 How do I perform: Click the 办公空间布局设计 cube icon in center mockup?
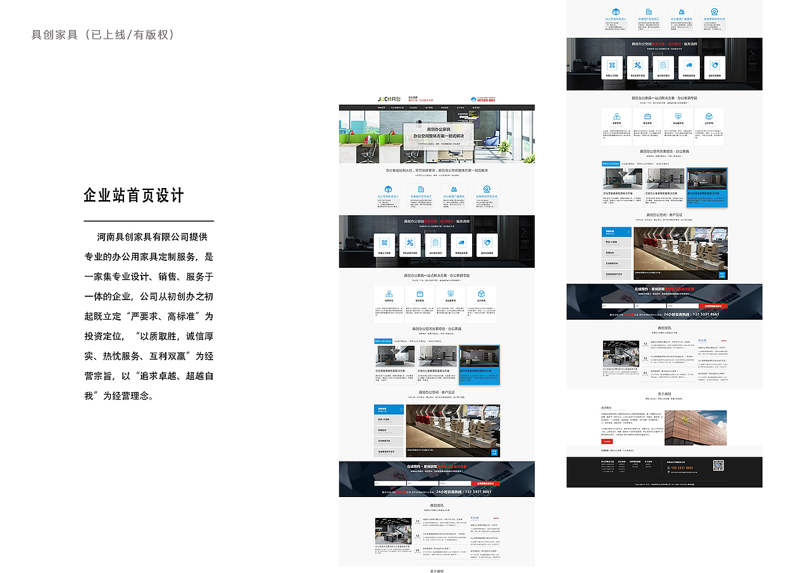coord(388,189)
